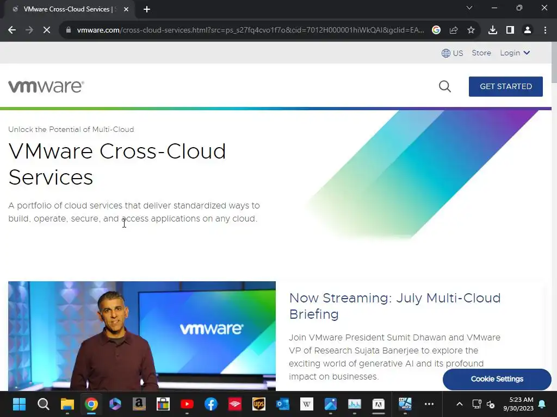Open the VMware site search
Image resolution: width=557 pixels, height=417 pixels.
coord(445,86)
